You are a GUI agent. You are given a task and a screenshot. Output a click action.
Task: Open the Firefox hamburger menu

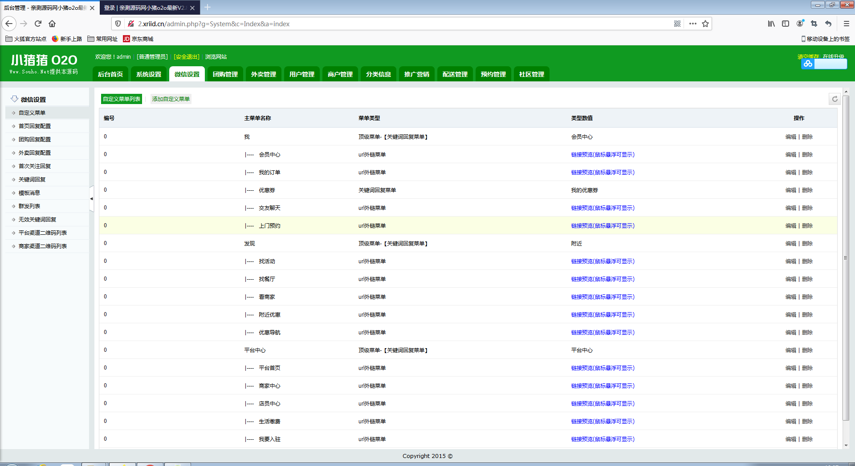(x=847, y=24)
